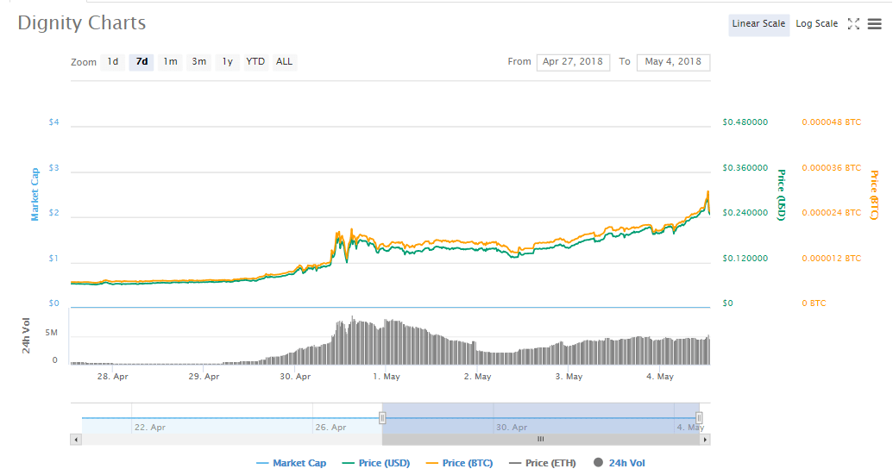893x475 pixels.
Task: Click the navigator left range handle
Action: point(382,418)
